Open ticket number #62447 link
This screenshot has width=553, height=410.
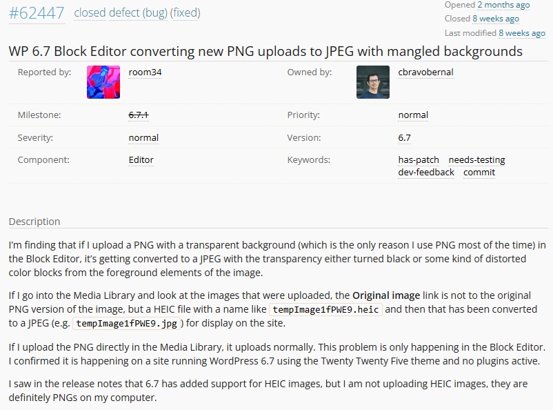[x=37, y=12]
